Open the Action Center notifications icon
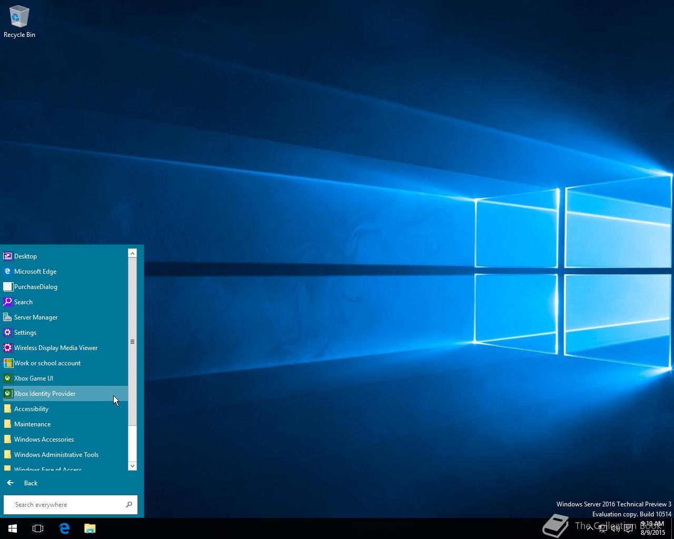 click(628, 528)
